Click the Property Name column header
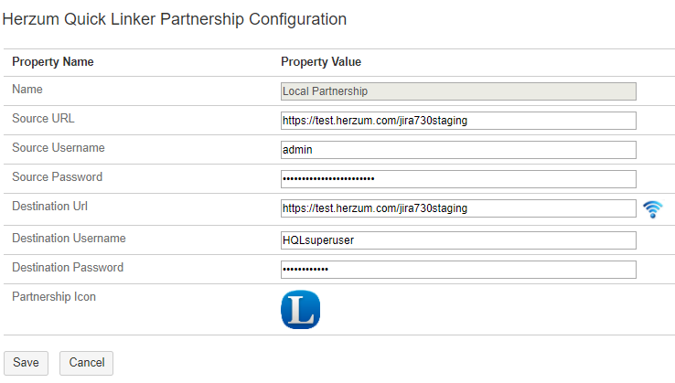The image size is (675, 383). coord(53,62)
